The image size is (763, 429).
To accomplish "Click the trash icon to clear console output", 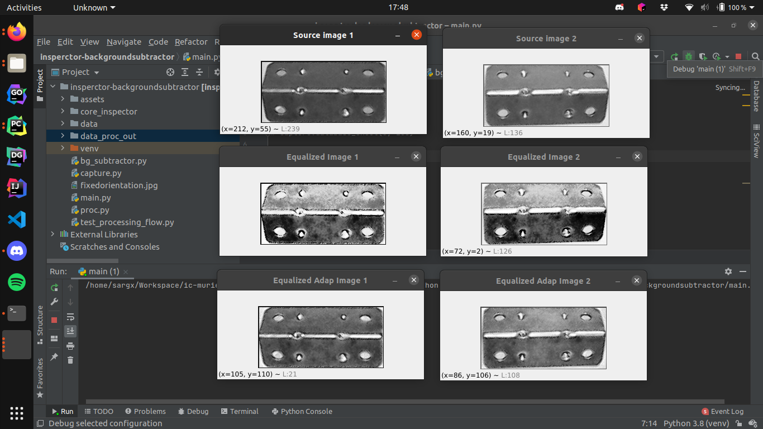I will tap(70, 360).
